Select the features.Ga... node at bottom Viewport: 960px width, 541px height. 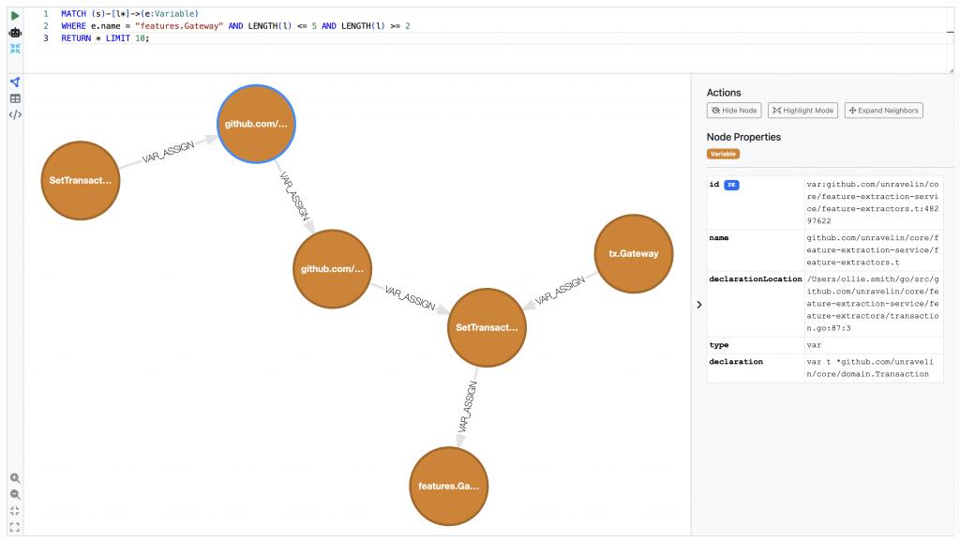click(450, 487)
